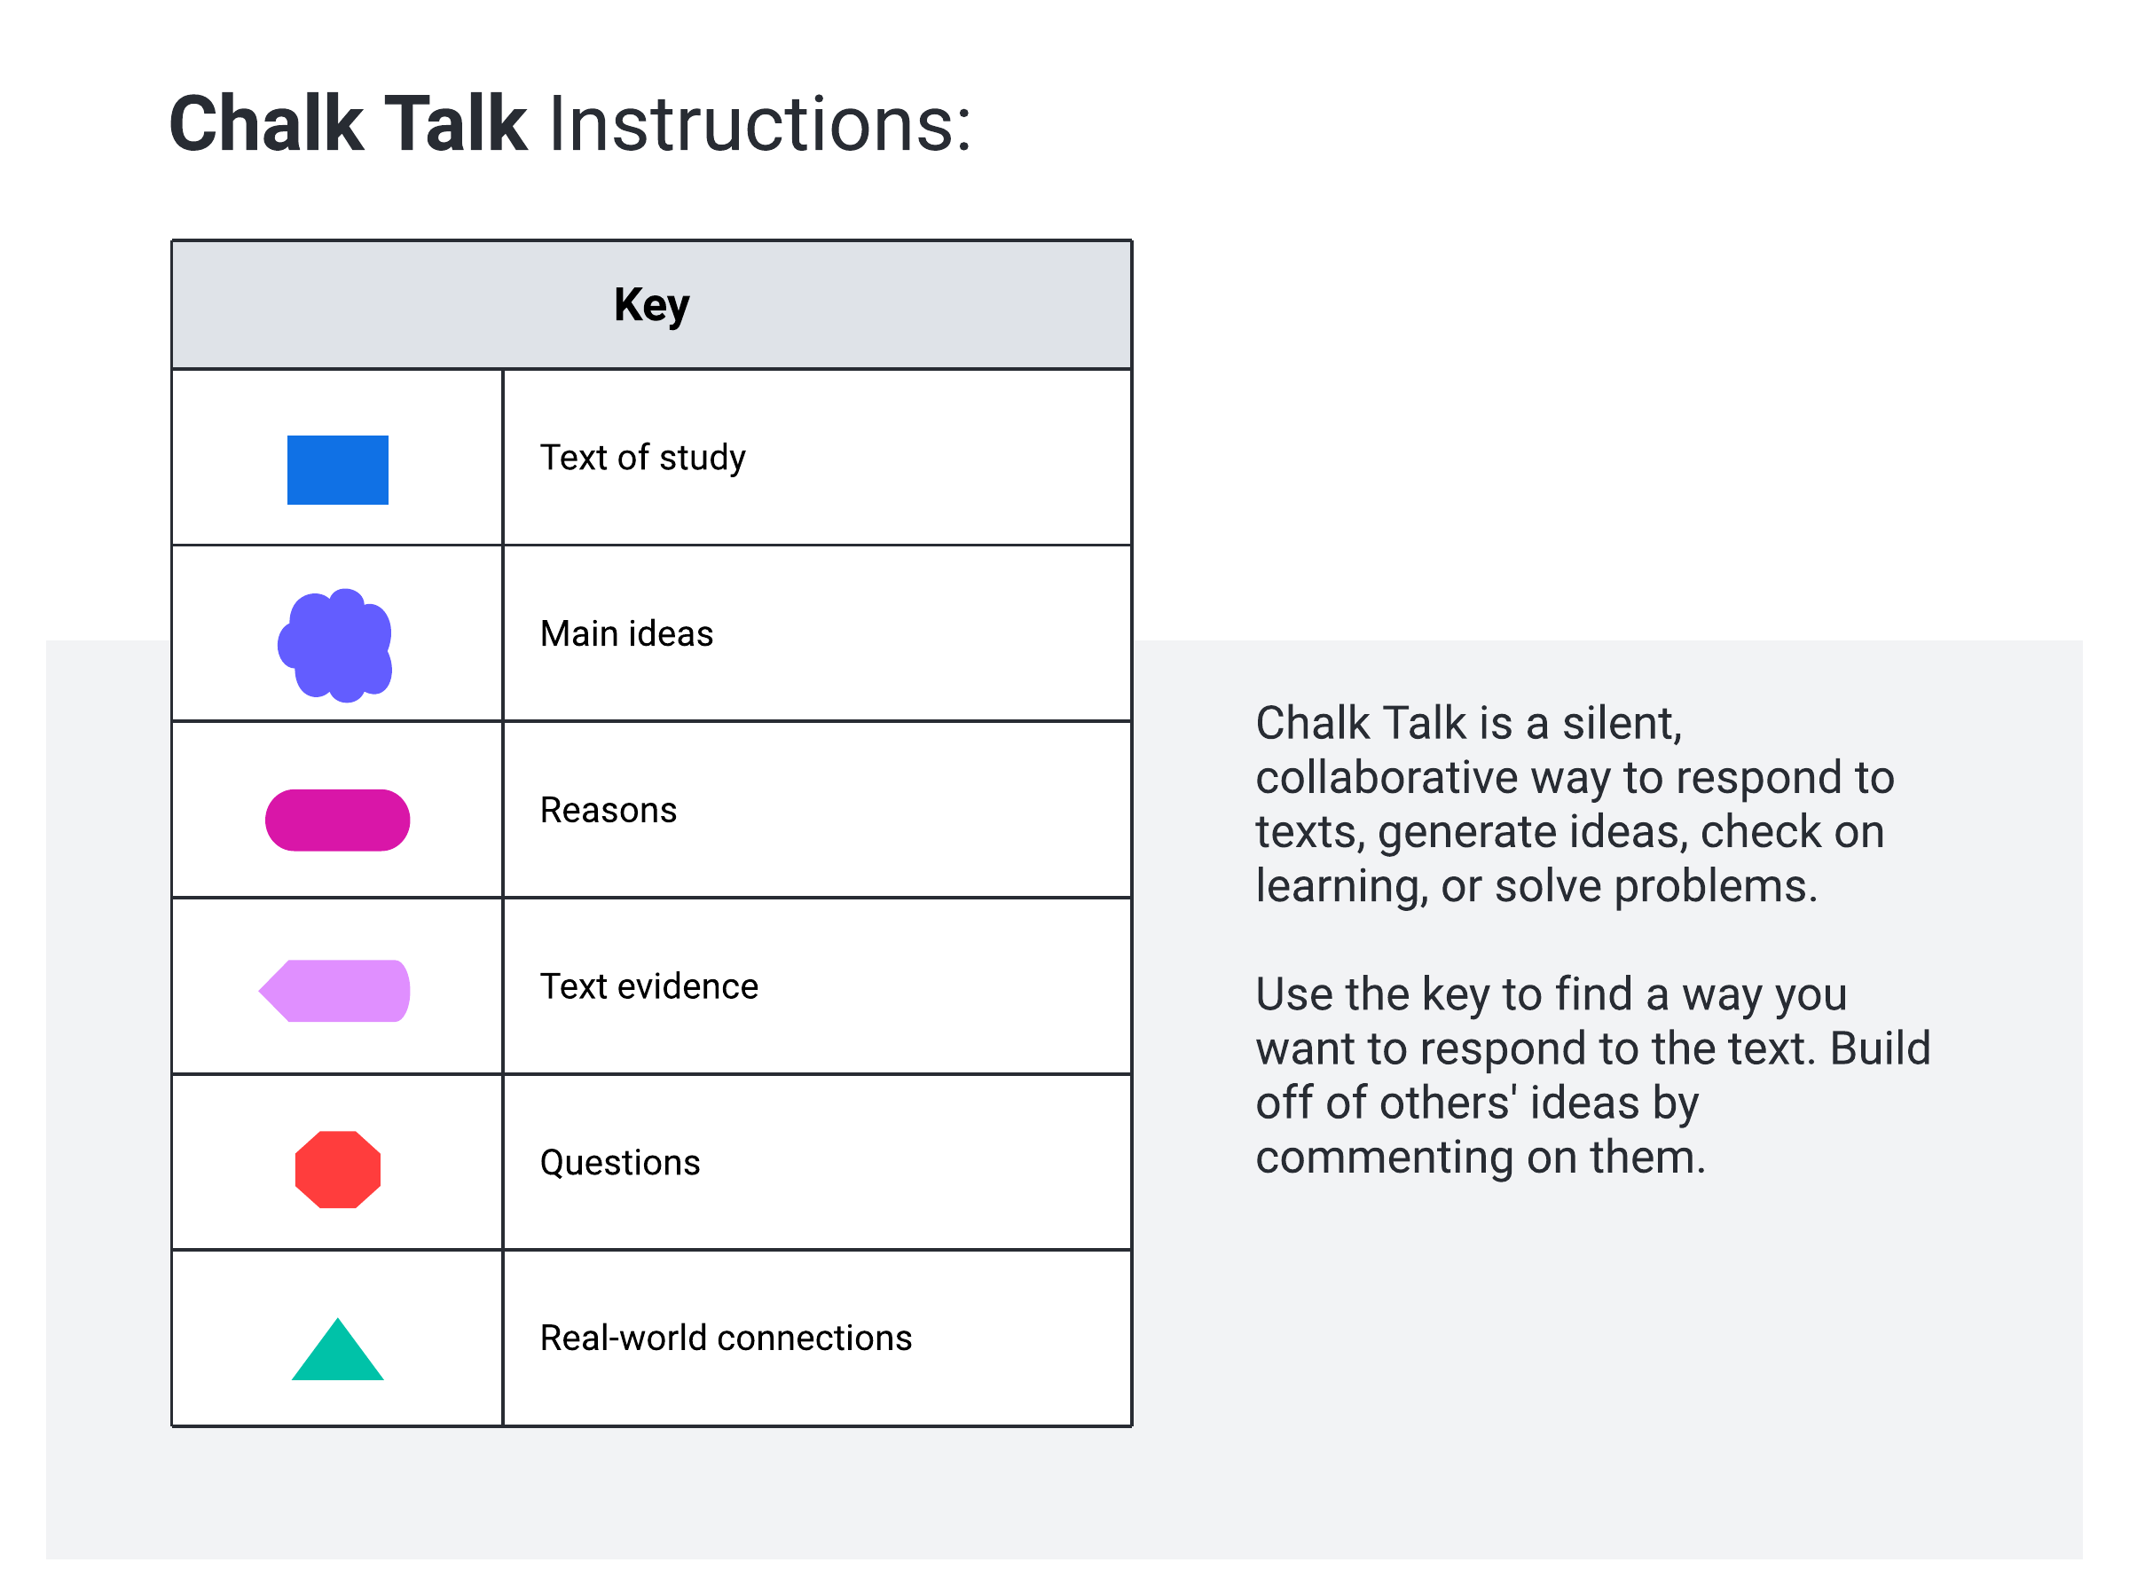Screen dimensions: 2129x1586
Task: Select the 'Real-world connections' label
Action: click(x=725, y=1338)
